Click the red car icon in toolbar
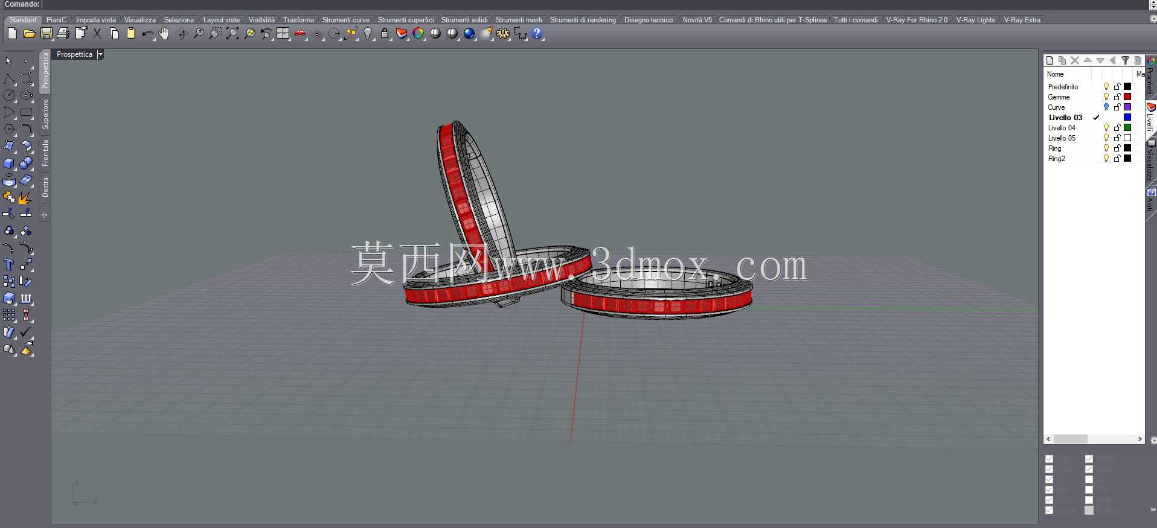The image size is (1157, 528). click(x=300, y=34)
